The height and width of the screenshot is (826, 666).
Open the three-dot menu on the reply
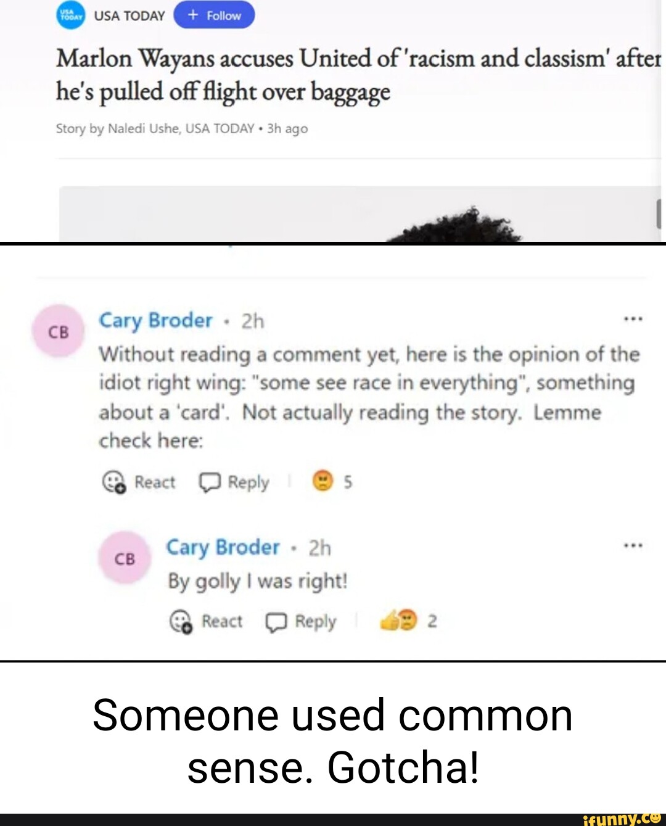coord(633,545)
